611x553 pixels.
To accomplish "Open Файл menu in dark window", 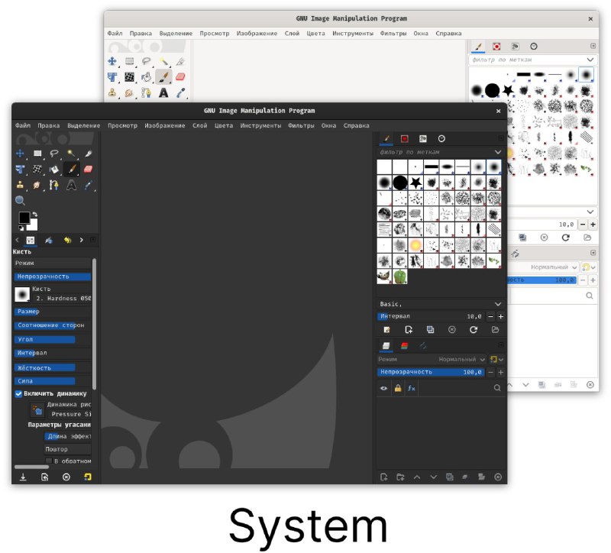I will click(23, 125).
